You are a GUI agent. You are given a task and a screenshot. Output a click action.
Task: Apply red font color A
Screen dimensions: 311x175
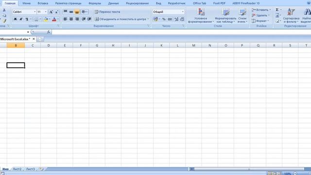54,19
